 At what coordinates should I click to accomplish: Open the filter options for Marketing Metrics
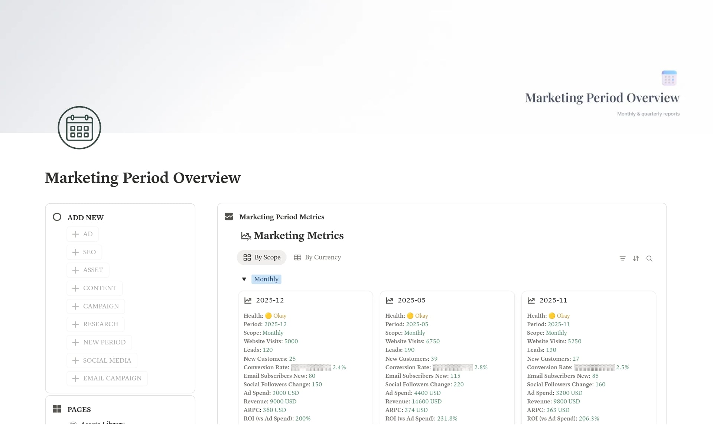622,258
